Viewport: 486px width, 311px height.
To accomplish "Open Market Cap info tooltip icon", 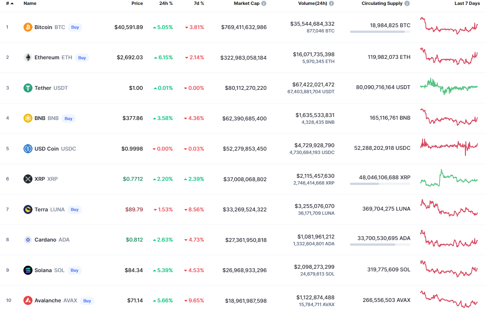I will (264, 3).
